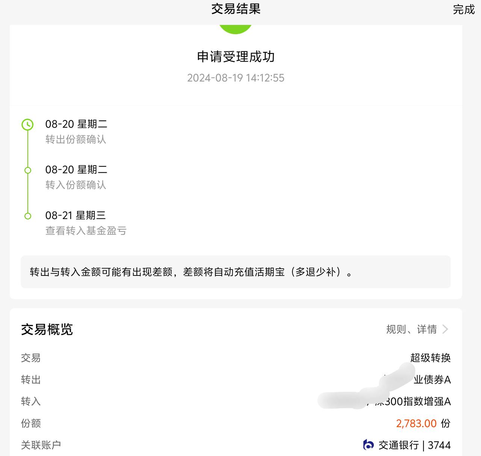481x456 pixels.
Task: Expand details via chevron arrow
Action: pos(445,329)
